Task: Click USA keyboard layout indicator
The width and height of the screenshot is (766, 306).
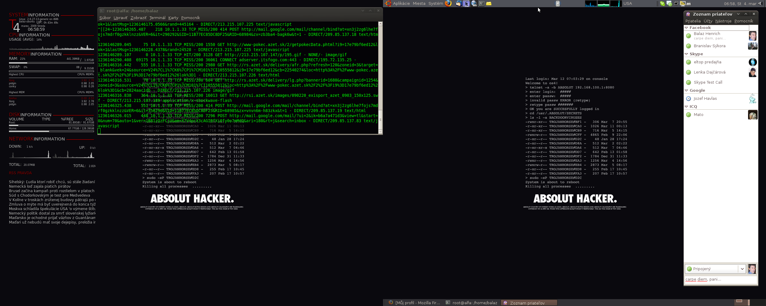Action: click(x=628, y=4)
